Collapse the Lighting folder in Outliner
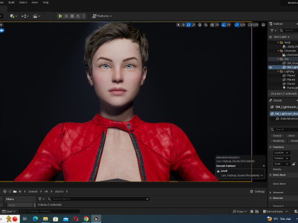 (x=278, y=71)
